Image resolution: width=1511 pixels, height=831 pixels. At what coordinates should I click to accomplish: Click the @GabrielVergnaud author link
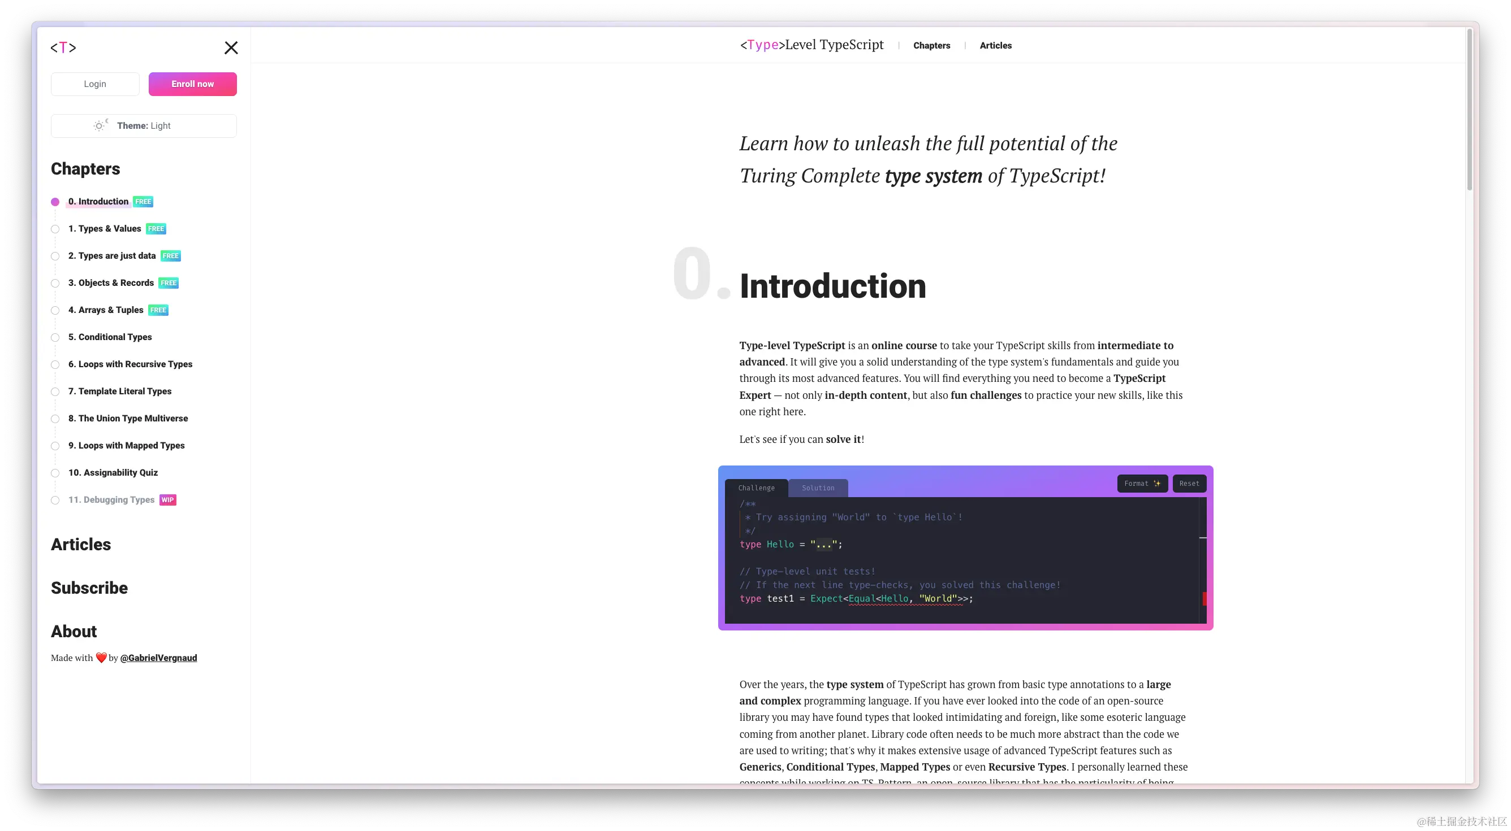[159, 658]
